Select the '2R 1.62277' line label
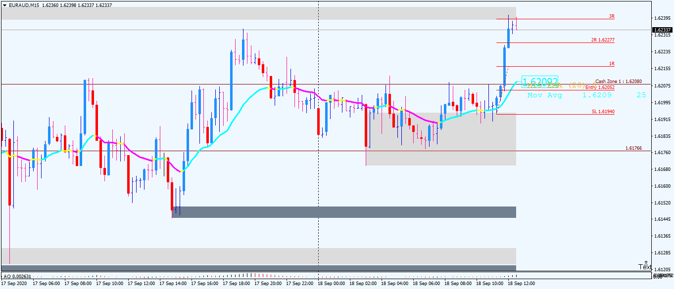674x289 pixels. tap(603, 40)
